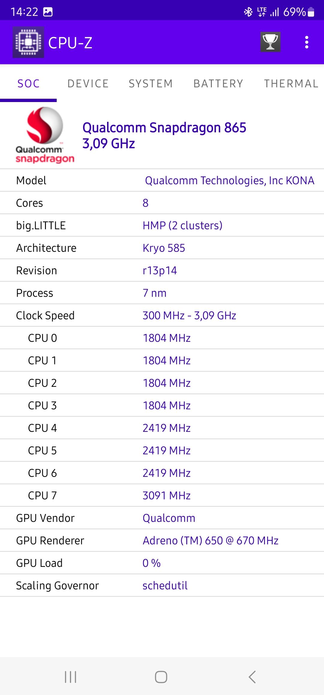
Task: Go to the THERMAL tab
Action: [x=291, y=83]
